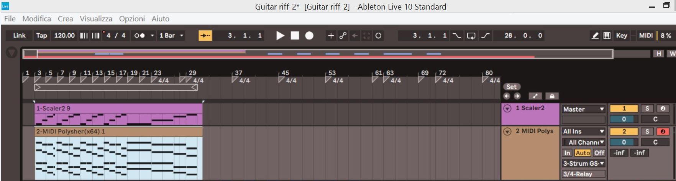676x181 pixels.
Task: Toggle Capture MIDI bracket icon
Action: (366, 36)
